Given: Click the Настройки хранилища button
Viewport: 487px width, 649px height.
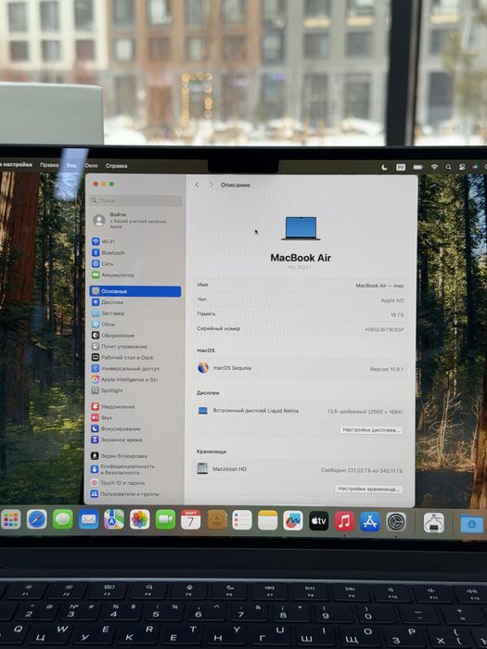Looking at the screenshot, I should pos(368,489).
